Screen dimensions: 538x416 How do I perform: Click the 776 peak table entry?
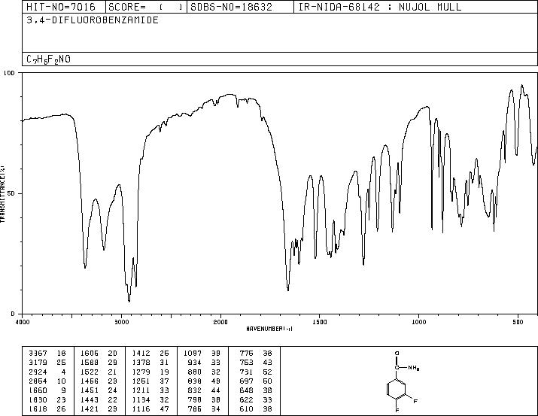click(256, 353)
